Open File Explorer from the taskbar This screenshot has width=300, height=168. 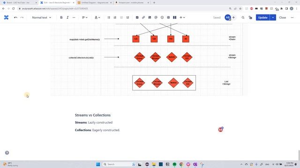[154, 164]
